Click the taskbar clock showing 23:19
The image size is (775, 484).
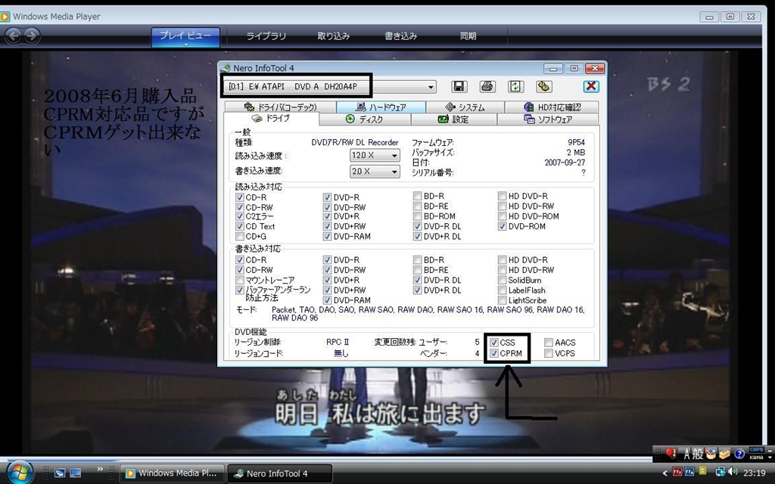coord(755,473)
